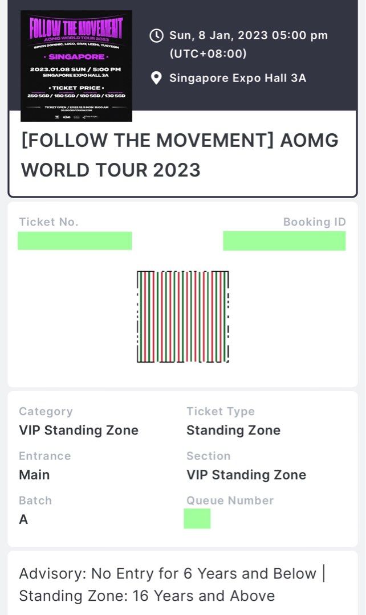The width and height of the screenshot is (366, 615).
Task: Click the Entrance value Main
Action: [x=33, y=474]
